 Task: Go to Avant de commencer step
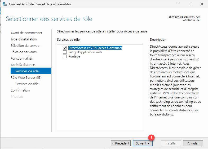click(x=26, y=33)
